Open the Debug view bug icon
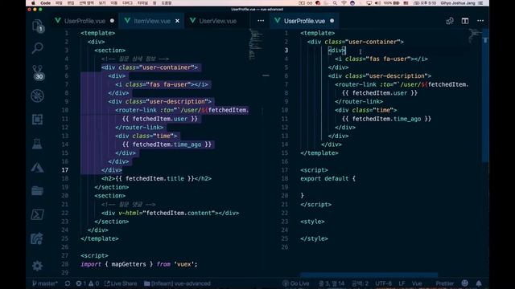The image size is (515, 289). tap(37, 96)
